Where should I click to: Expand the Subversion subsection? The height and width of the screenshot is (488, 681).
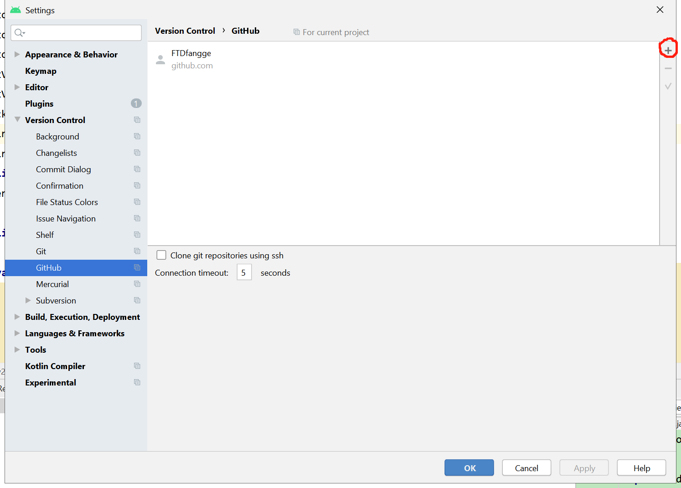pyautogui.click(x=28, y=300)
